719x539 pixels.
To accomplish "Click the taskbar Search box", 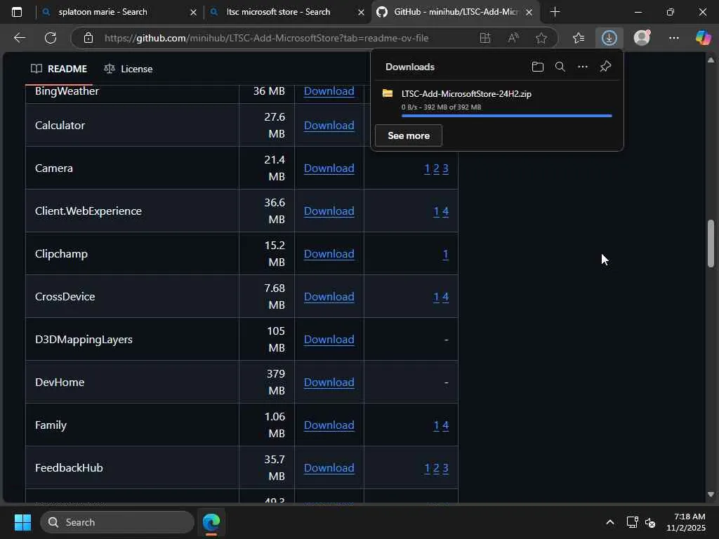I will coord(117,522).
